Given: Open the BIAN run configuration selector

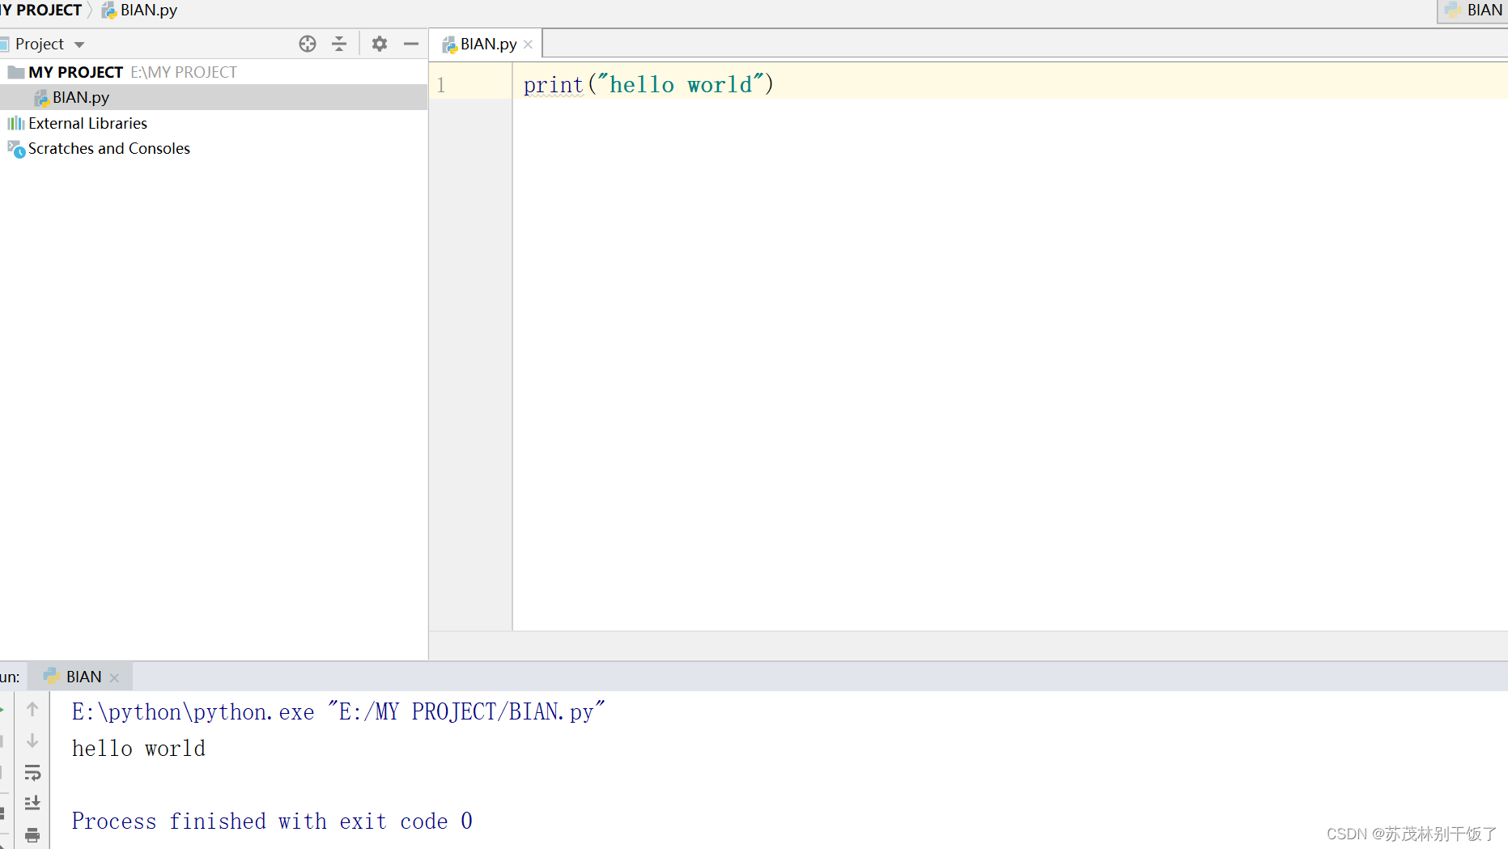Looking at the screenshot, I should pos(1472,11).
